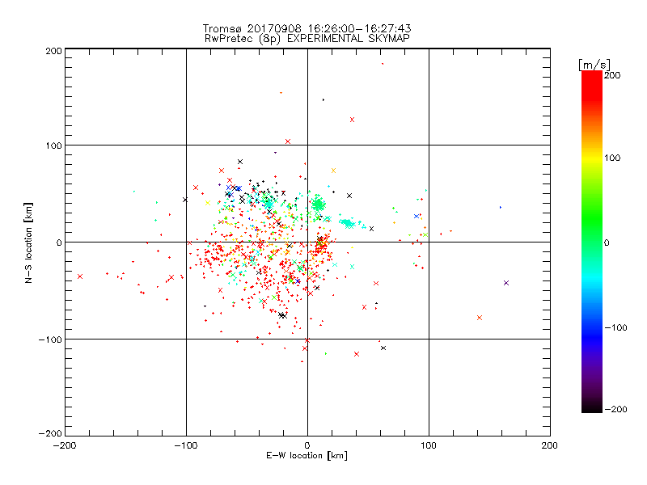647x485 pixels.
Task: Click the x-axis tick label '-200'
Action: click(x=65, y=445)
